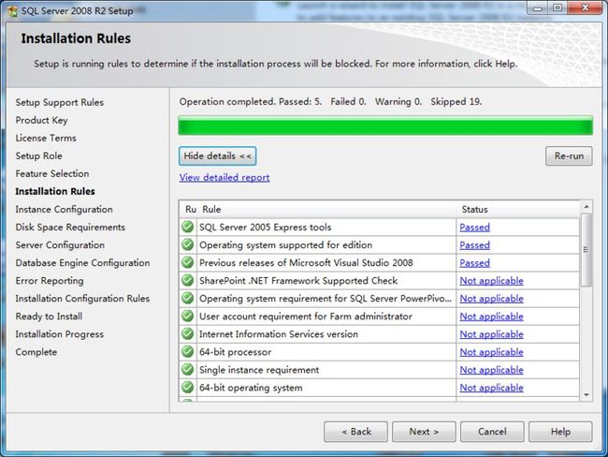The width and height of the screenshot is (608, 457).
Task: Proceed with the Next button
Action: point(424,432)
